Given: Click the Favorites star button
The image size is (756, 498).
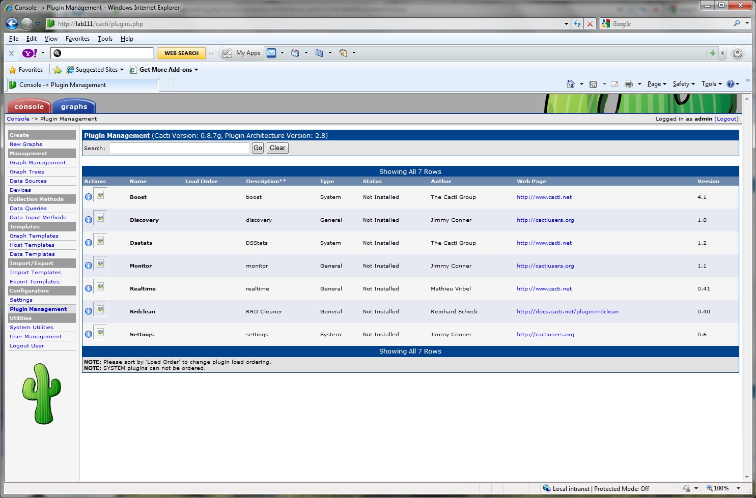Looking at the screenshot, I should pyautogui.click(x=26, y=70).
